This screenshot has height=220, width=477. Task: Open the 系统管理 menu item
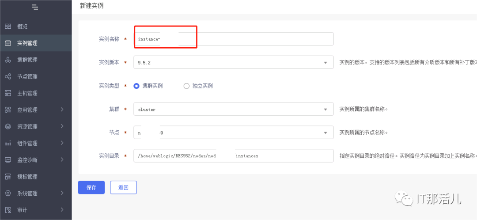[27, 193]
